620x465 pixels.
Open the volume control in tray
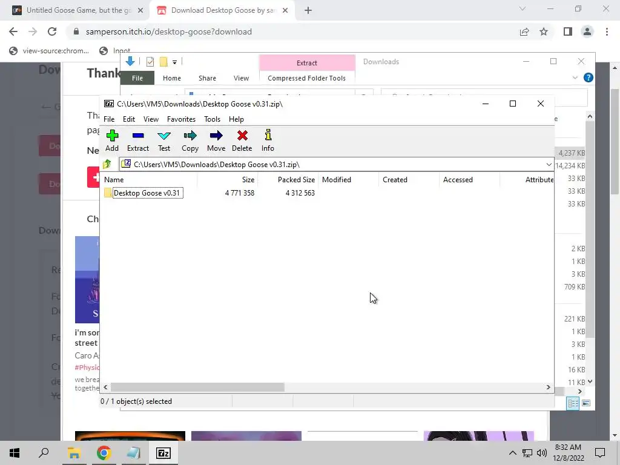coord(542,453)
